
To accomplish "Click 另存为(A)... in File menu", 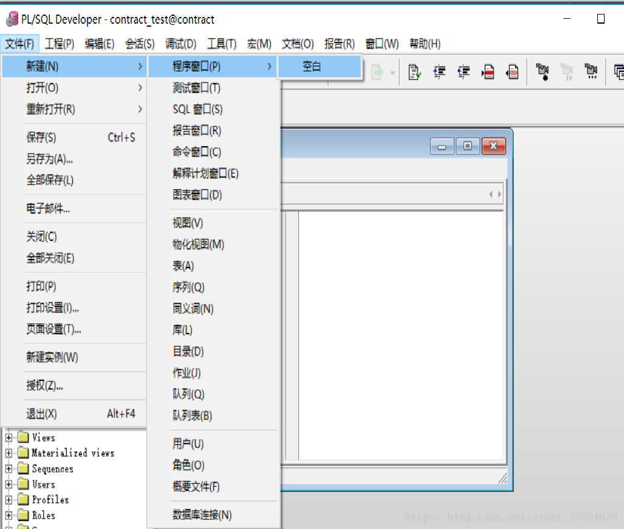I will (75, 159).
